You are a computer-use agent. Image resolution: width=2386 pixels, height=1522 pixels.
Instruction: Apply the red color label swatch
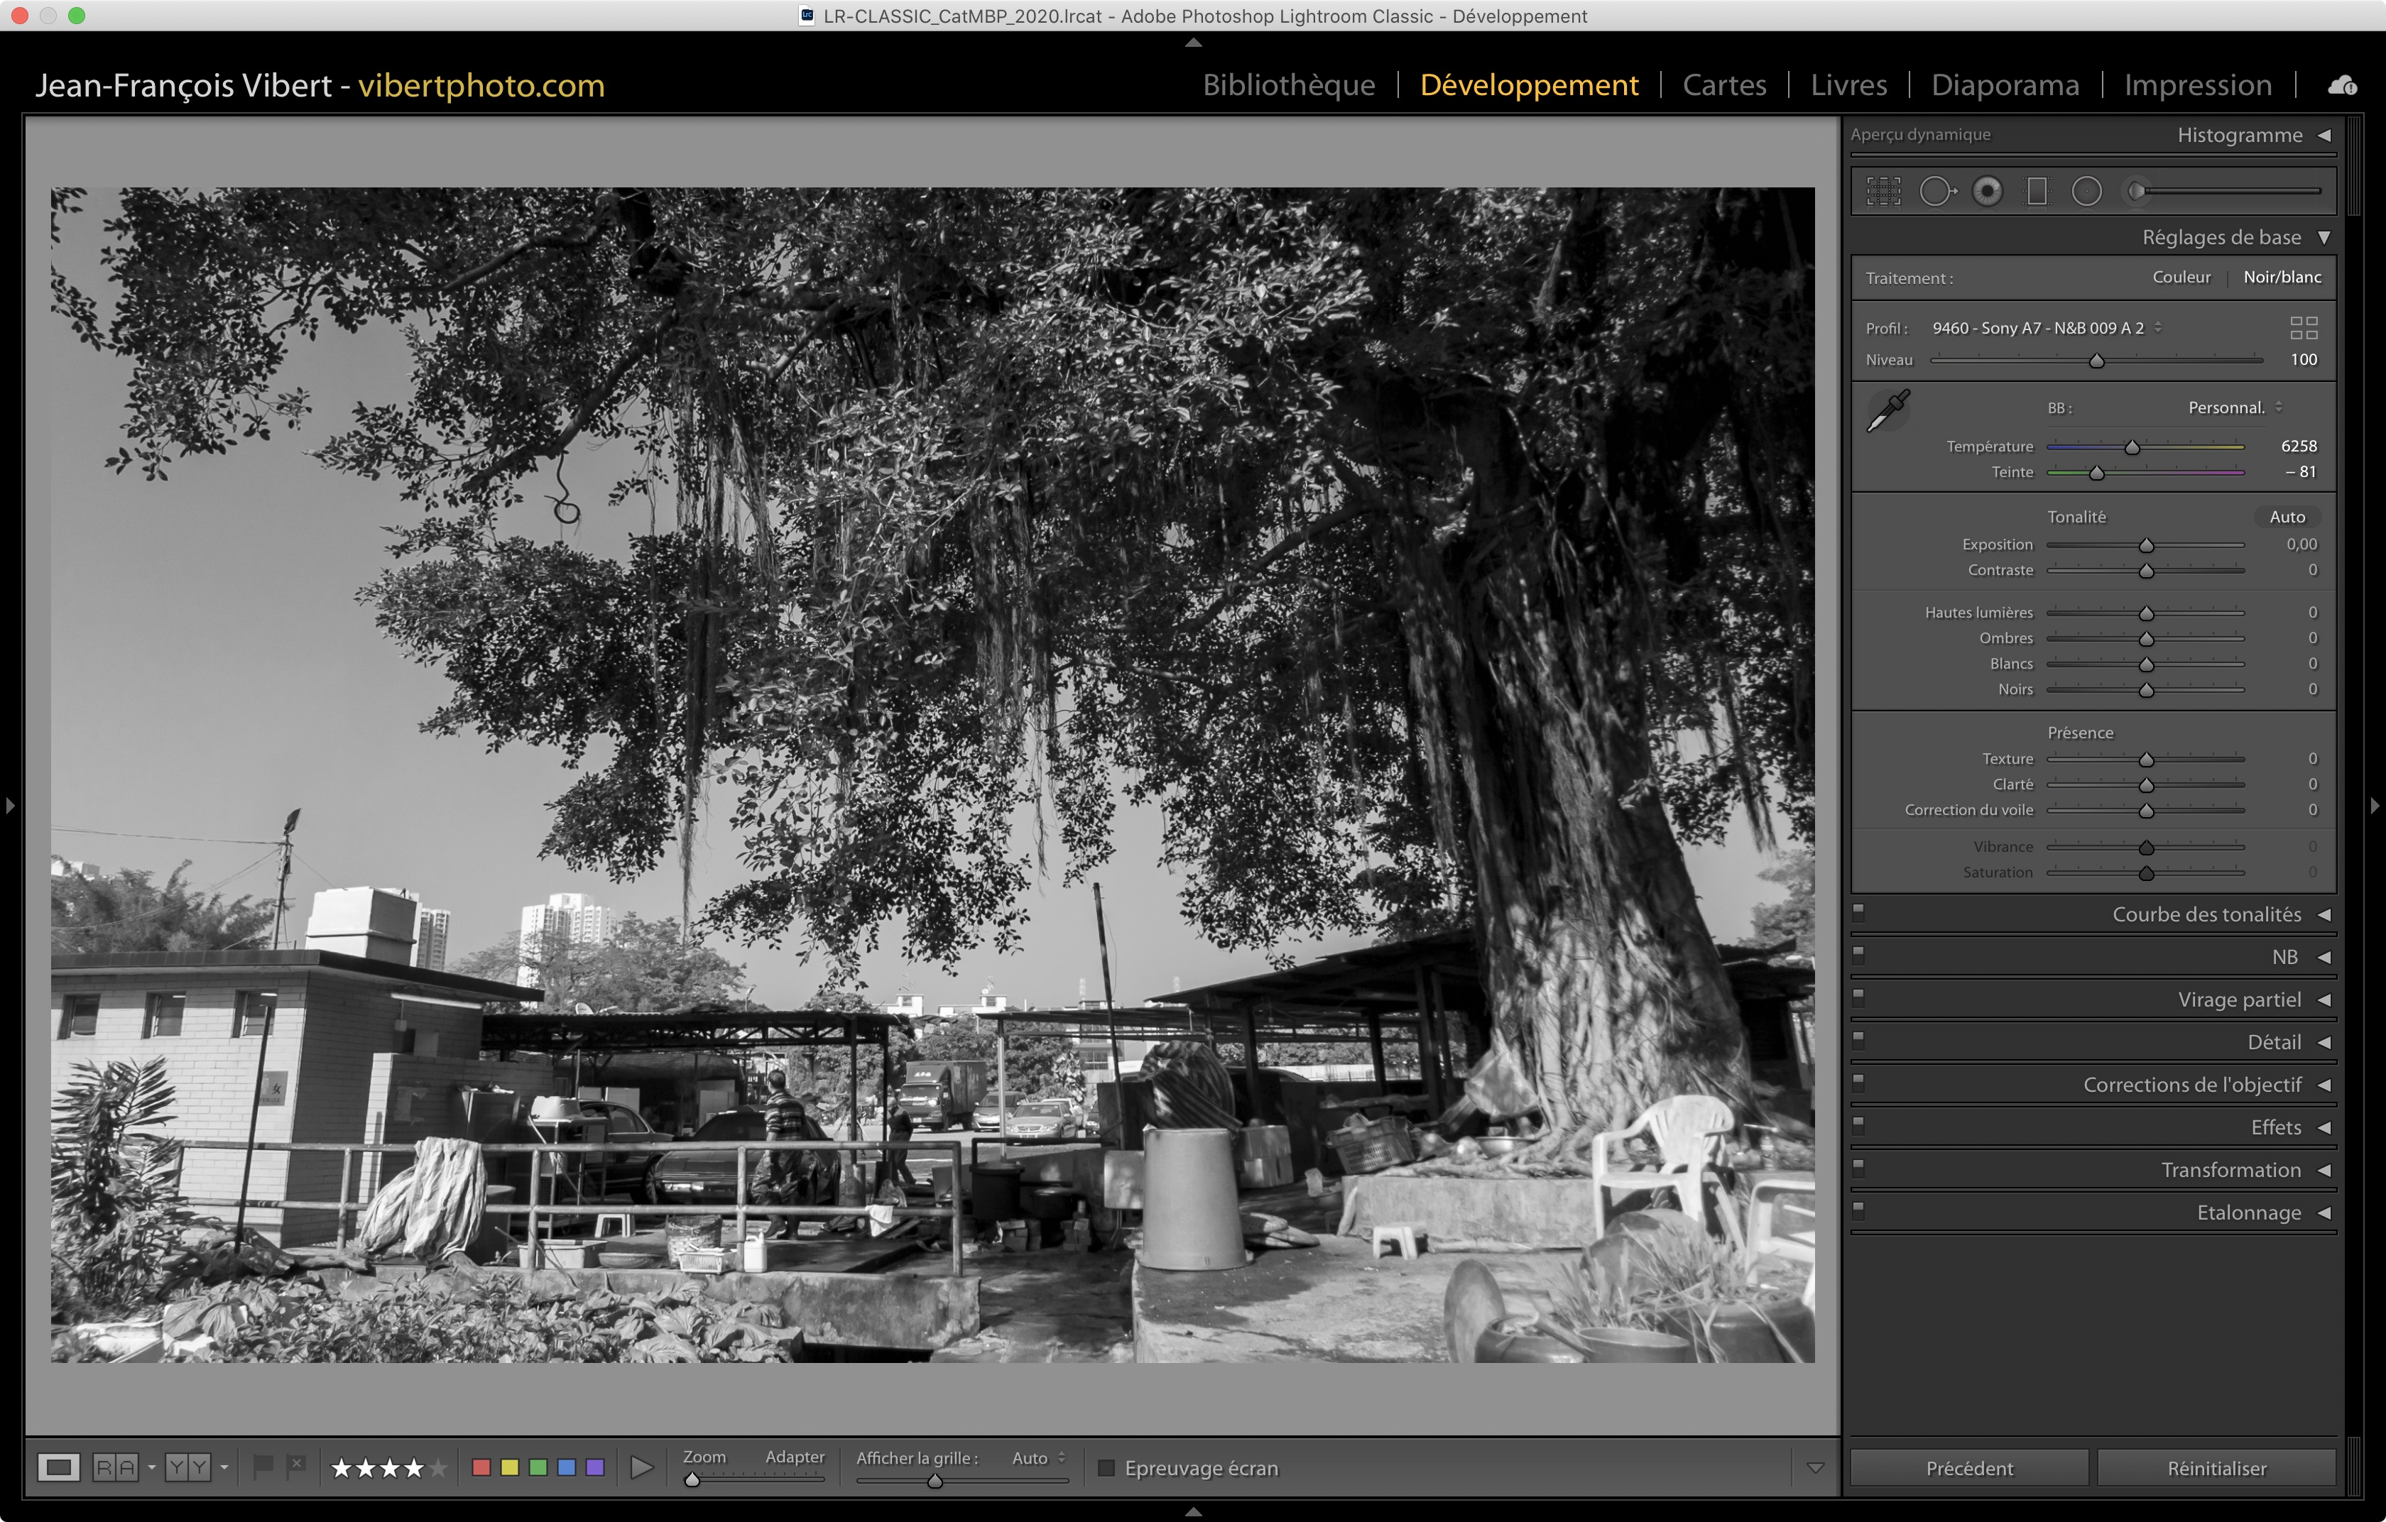pos(481,1467)
